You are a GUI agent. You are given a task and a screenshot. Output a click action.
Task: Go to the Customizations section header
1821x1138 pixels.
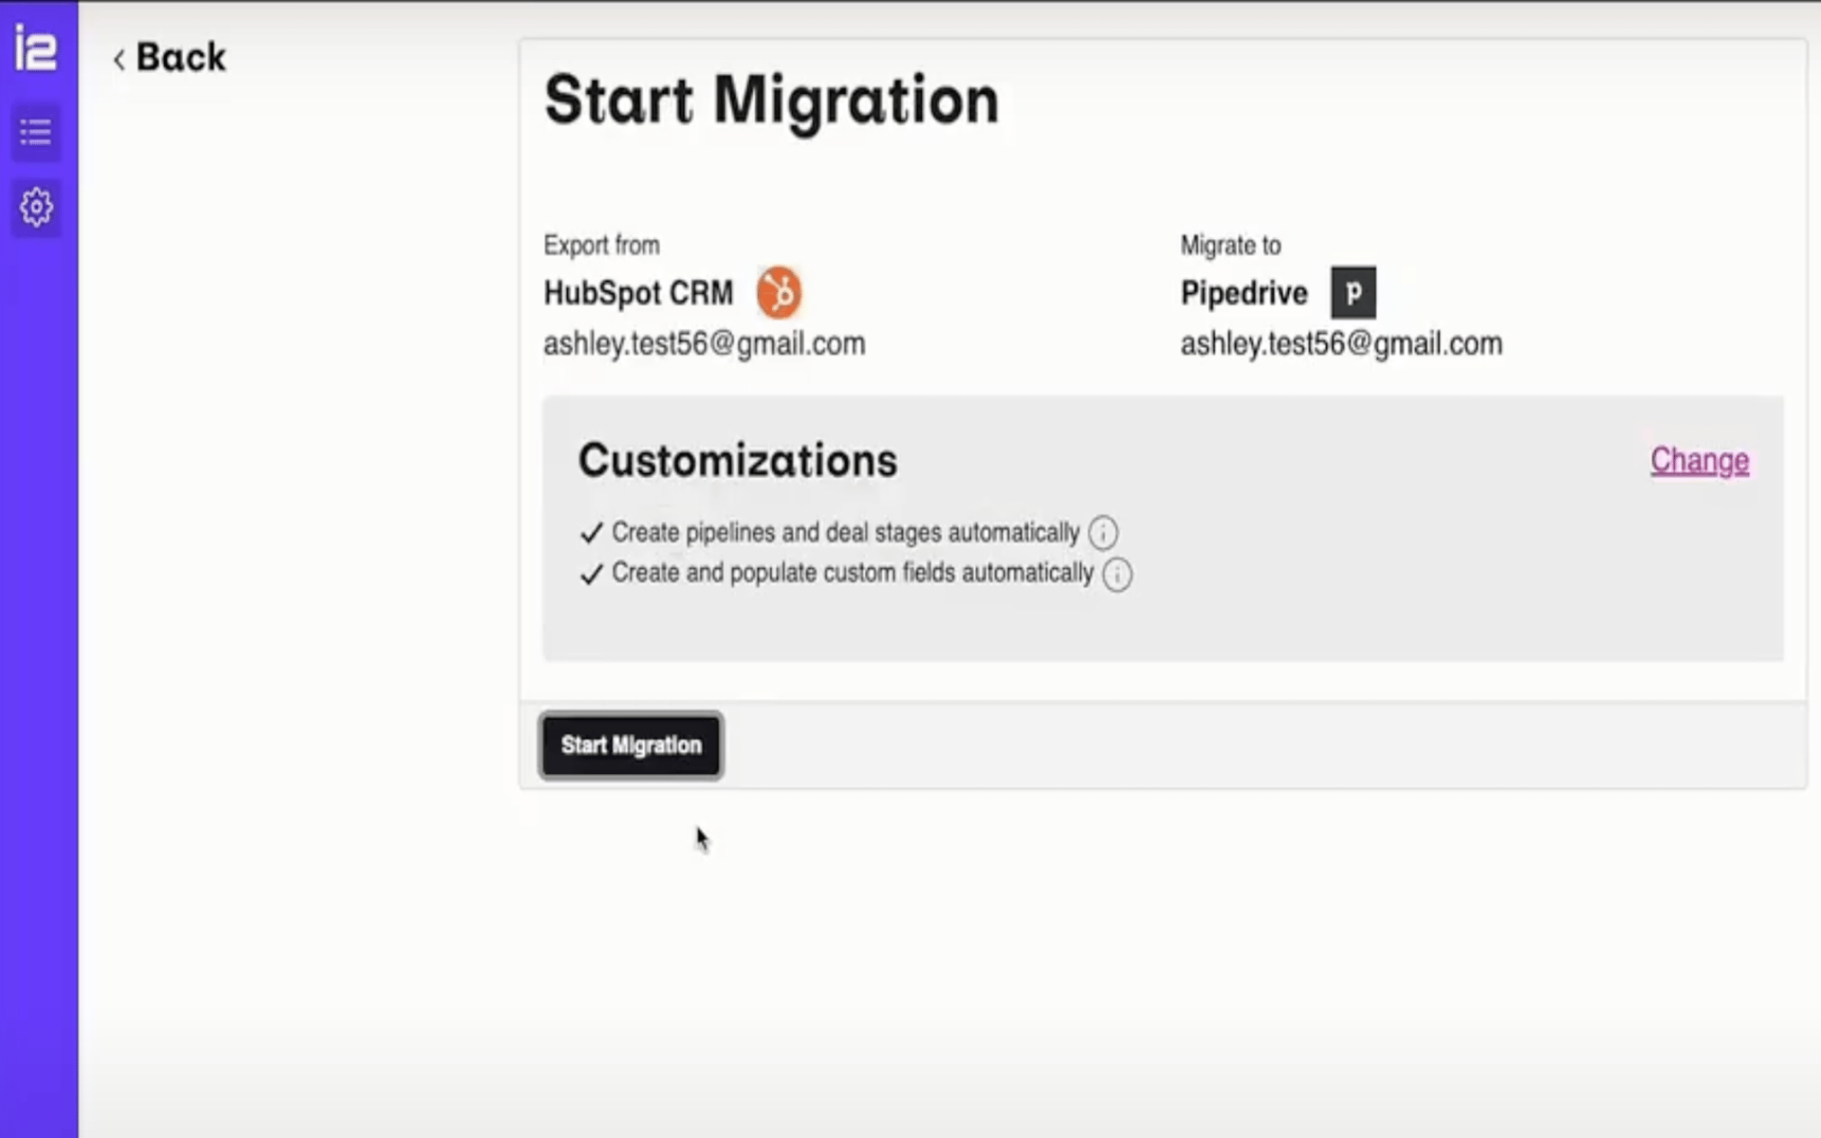point(737,461)
